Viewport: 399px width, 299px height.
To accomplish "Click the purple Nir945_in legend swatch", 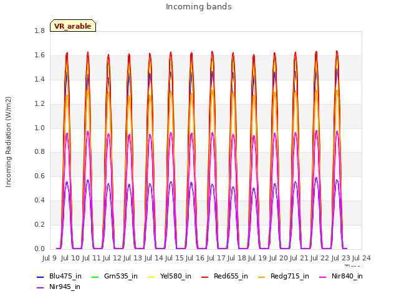I will pyautogui.click(x=41, y=288).
